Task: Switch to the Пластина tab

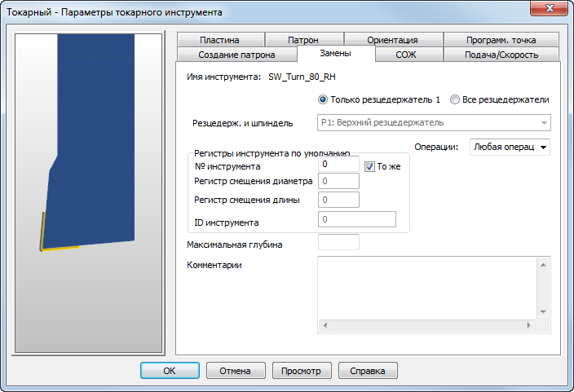Action: 220,40
